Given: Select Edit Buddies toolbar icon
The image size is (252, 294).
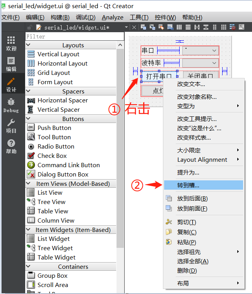Looking at the screenshot, I should [x=161, y=28].
